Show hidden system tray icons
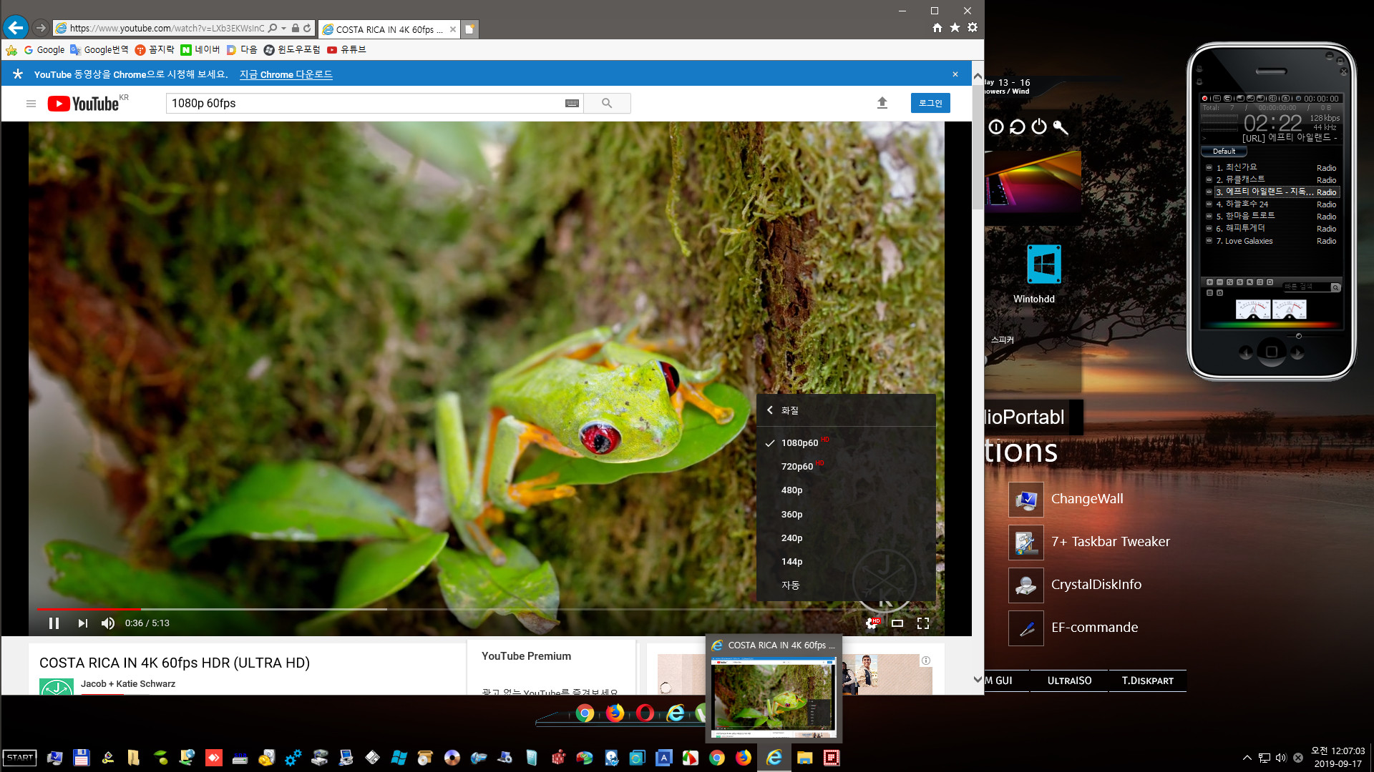Viewport: 1374px width, 772px height. click(x=1247, y=758)
